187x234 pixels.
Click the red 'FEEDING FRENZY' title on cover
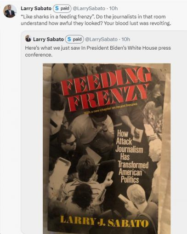(x=106, y=91)
